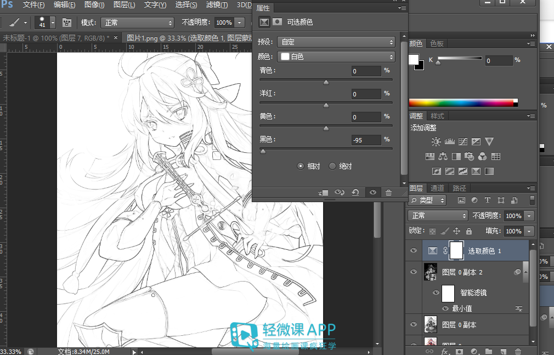Click the lock all padlock icon
The image size is (554, 355).
(x=469, y=231)
